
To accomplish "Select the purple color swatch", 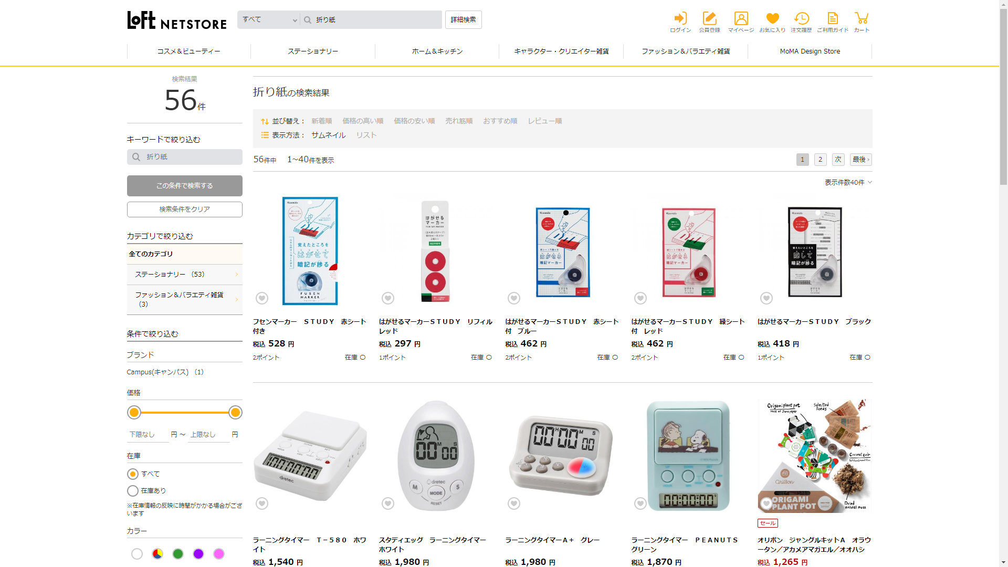I will pos(198,554).
